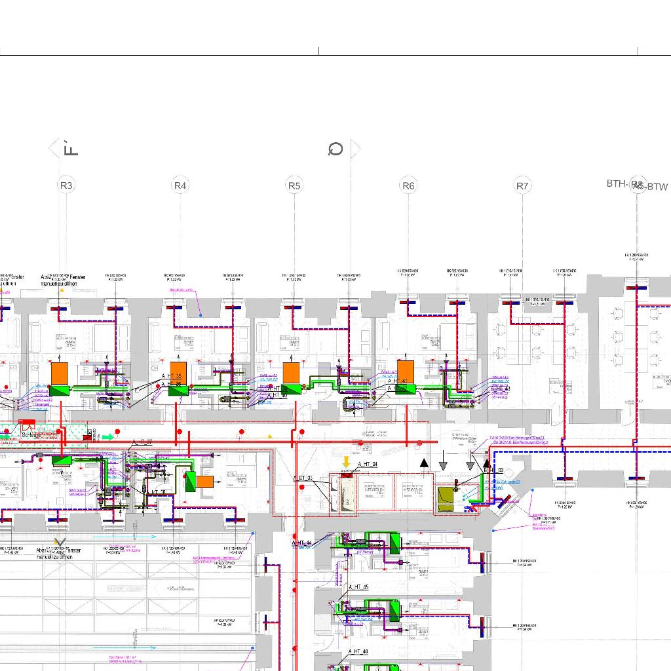
Task: Select the B_HT_09 annotation label
Action: point(493,470)
